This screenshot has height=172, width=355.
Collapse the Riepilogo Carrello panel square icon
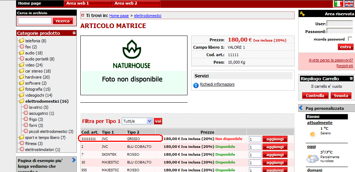(351, 79)
